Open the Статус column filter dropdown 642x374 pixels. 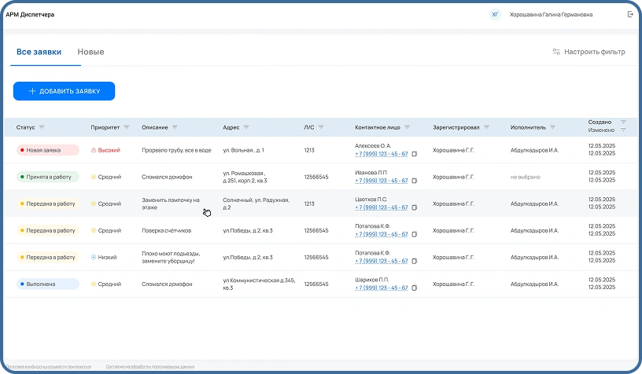pos(42,127)
